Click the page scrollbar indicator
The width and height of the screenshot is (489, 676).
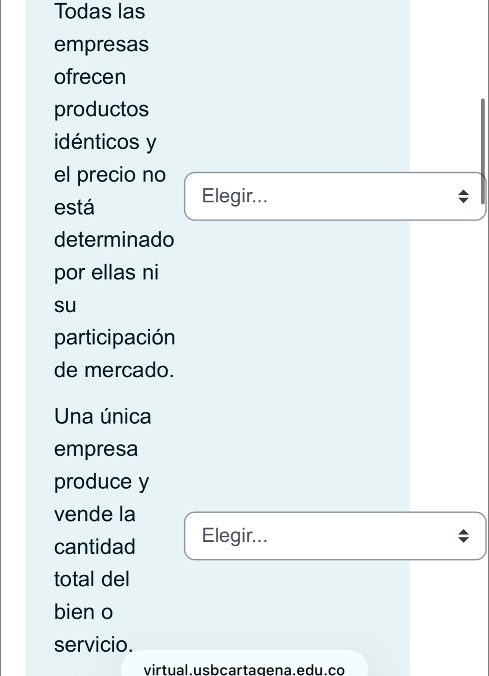point(483,151)
